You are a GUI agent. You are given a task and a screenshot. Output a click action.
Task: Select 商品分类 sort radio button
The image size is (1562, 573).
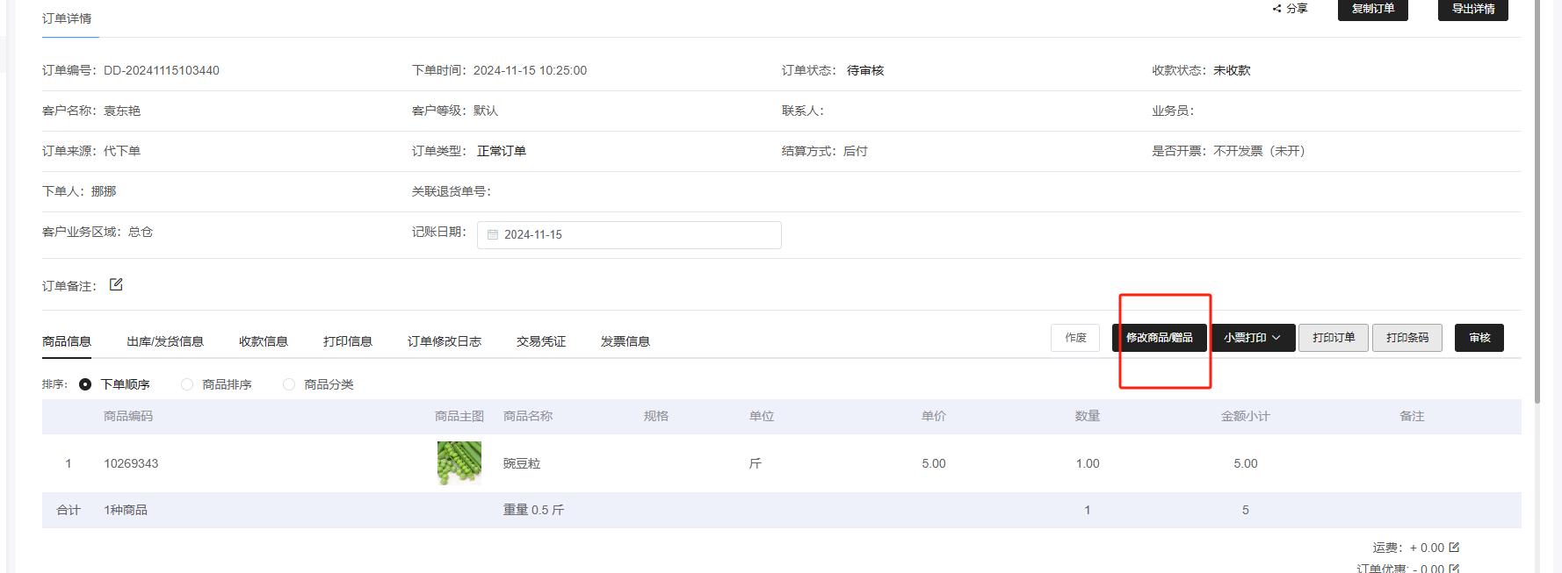289,384
